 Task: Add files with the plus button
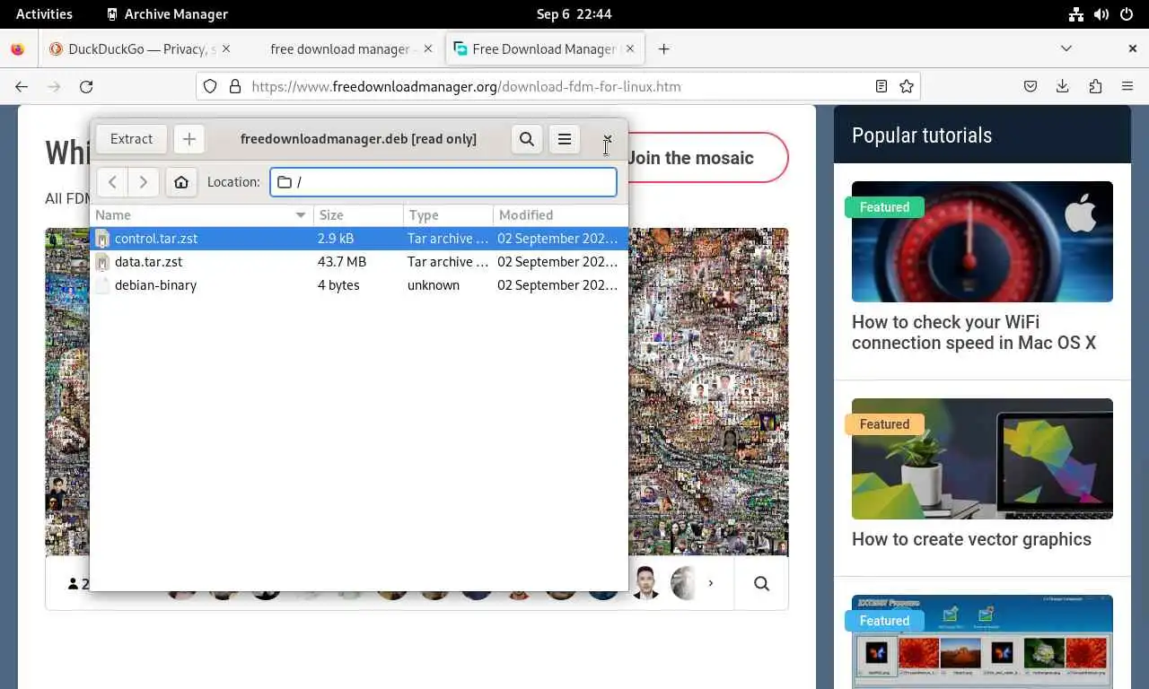(189, 139)
